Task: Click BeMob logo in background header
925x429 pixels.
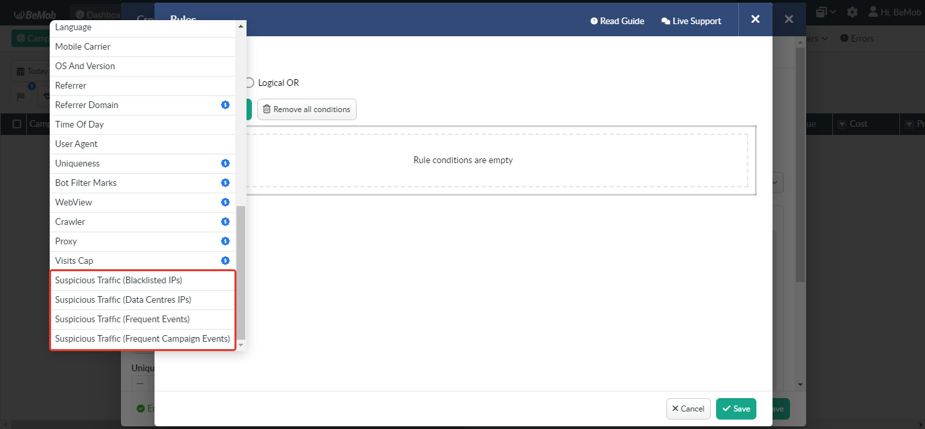Action: [x=35, y=13]
